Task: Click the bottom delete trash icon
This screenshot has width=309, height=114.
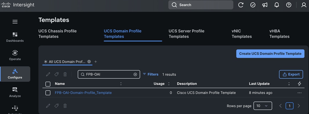Action: pos(65,106)
